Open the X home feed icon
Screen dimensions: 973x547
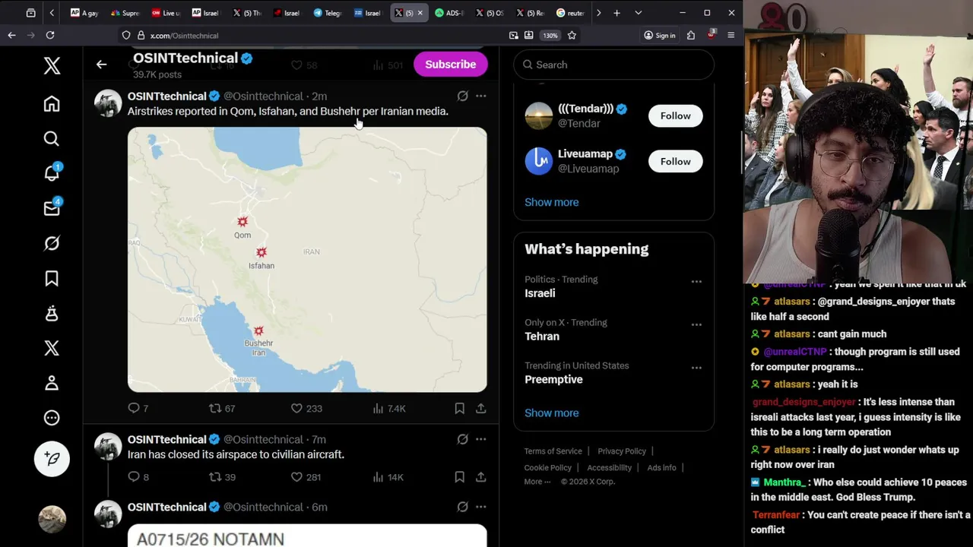[52, 104]
